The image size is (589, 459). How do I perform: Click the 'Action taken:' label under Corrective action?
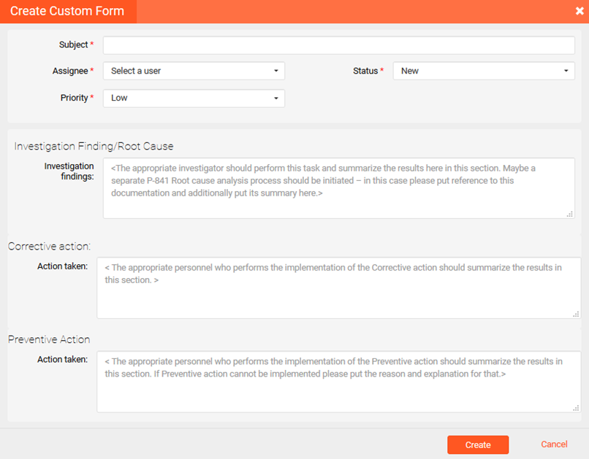click(62, 266)
